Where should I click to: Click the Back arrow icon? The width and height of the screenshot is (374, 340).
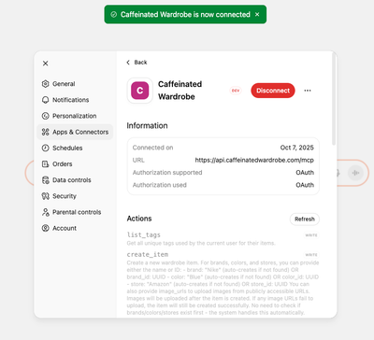tap(128, 63)
